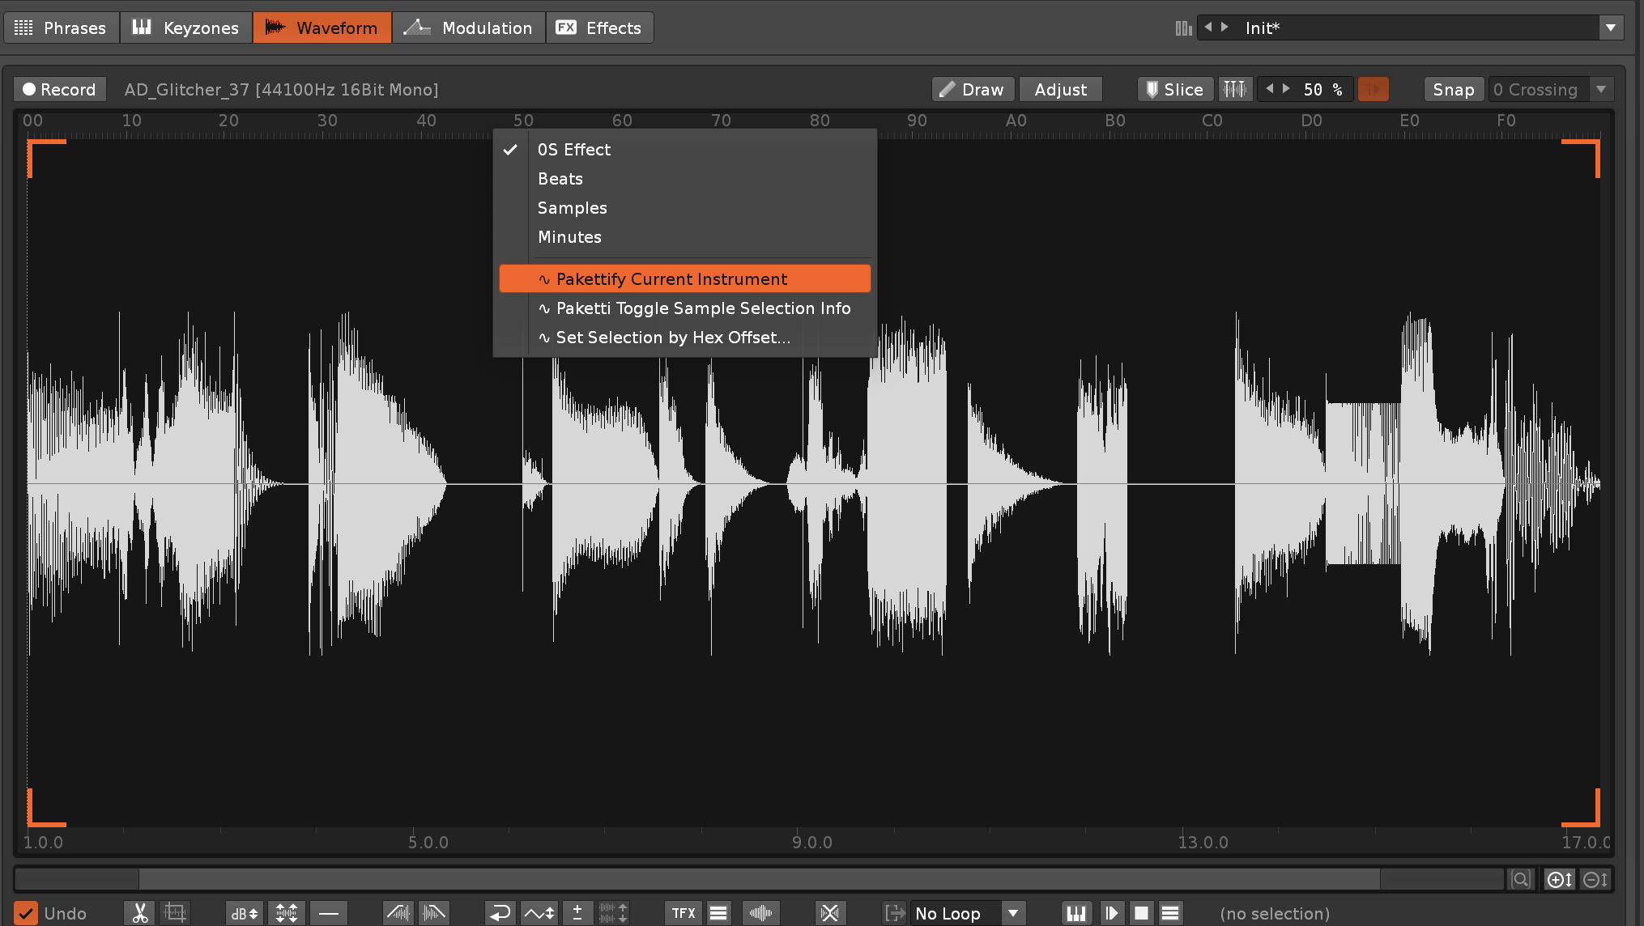Toggle the Snap button

1453,89
